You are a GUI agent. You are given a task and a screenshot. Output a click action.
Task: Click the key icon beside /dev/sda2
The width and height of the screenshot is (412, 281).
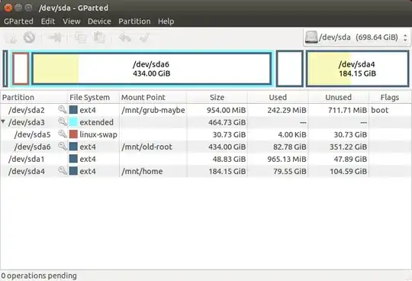click(x=63, y=110)
